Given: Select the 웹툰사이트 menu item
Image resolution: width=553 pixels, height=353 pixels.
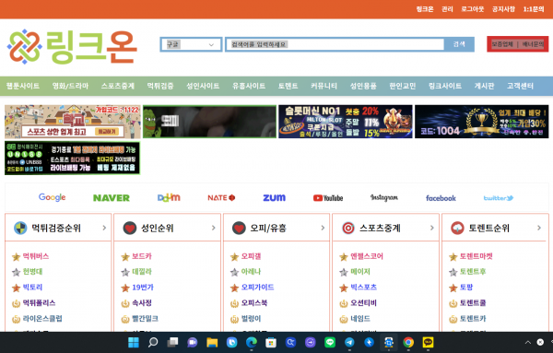Looking at the screenshot, I should point(23,86).
